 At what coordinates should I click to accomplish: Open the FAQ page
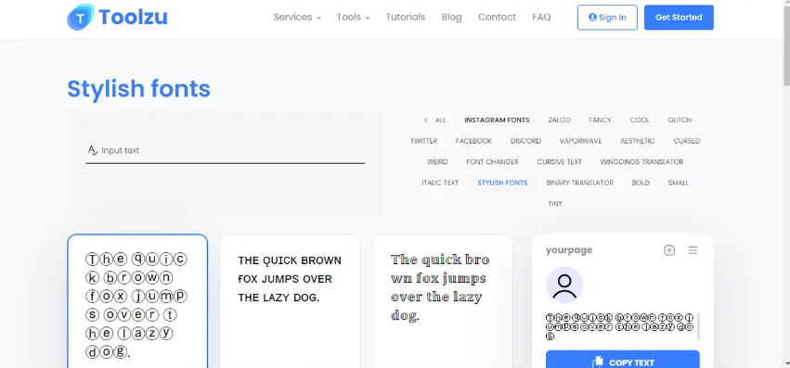tap(541, 17)
